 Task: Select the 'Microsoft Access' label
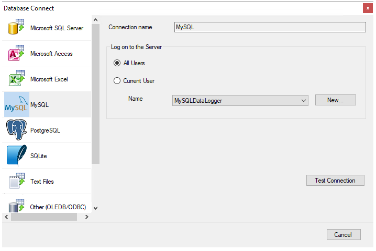[x=51, y=54]
